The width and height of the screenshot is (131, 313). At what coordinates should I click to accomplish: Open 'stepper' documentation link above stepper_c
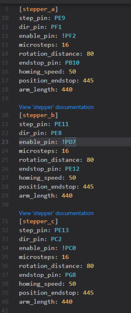(56, 213)
